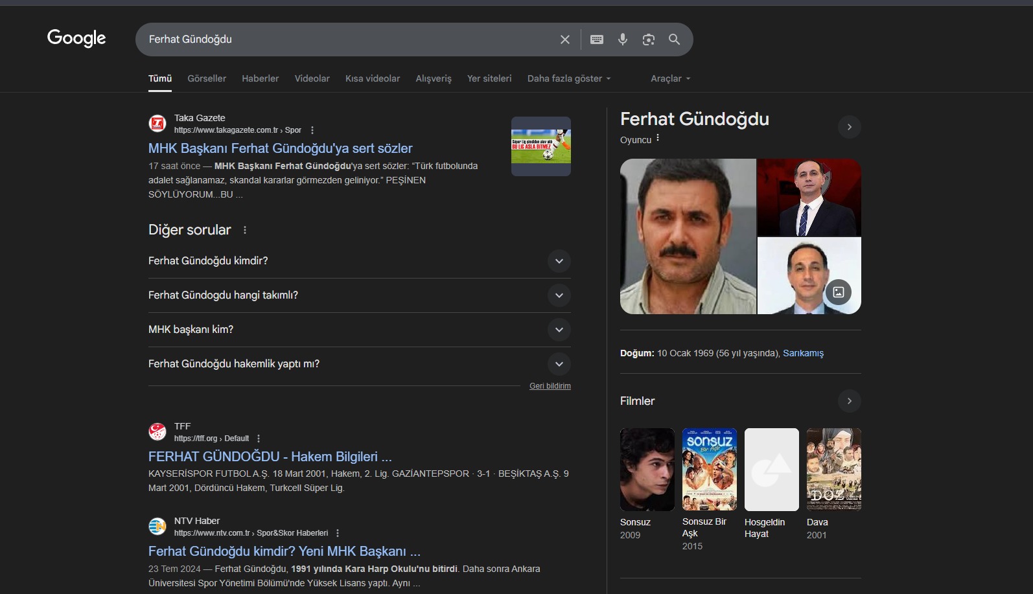This screenshot has width=1033, height=594.
Task: Click the Sonsuz Bir Aşk film title
Action: pos(704,527)
